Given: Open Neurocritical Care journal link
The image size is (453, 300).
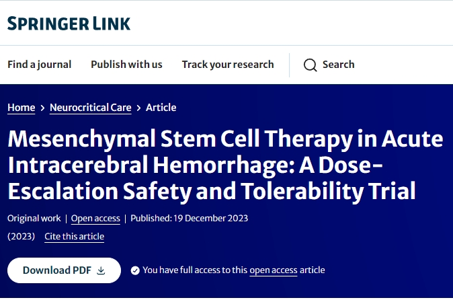Looking at the screenshot, I should (x=90, y=108).
